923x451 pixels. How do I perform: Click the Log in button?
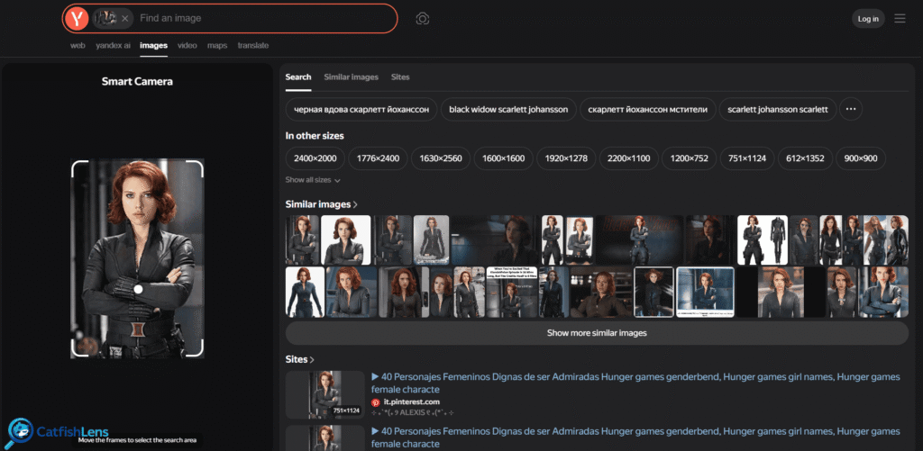click(x=868, y=19)
